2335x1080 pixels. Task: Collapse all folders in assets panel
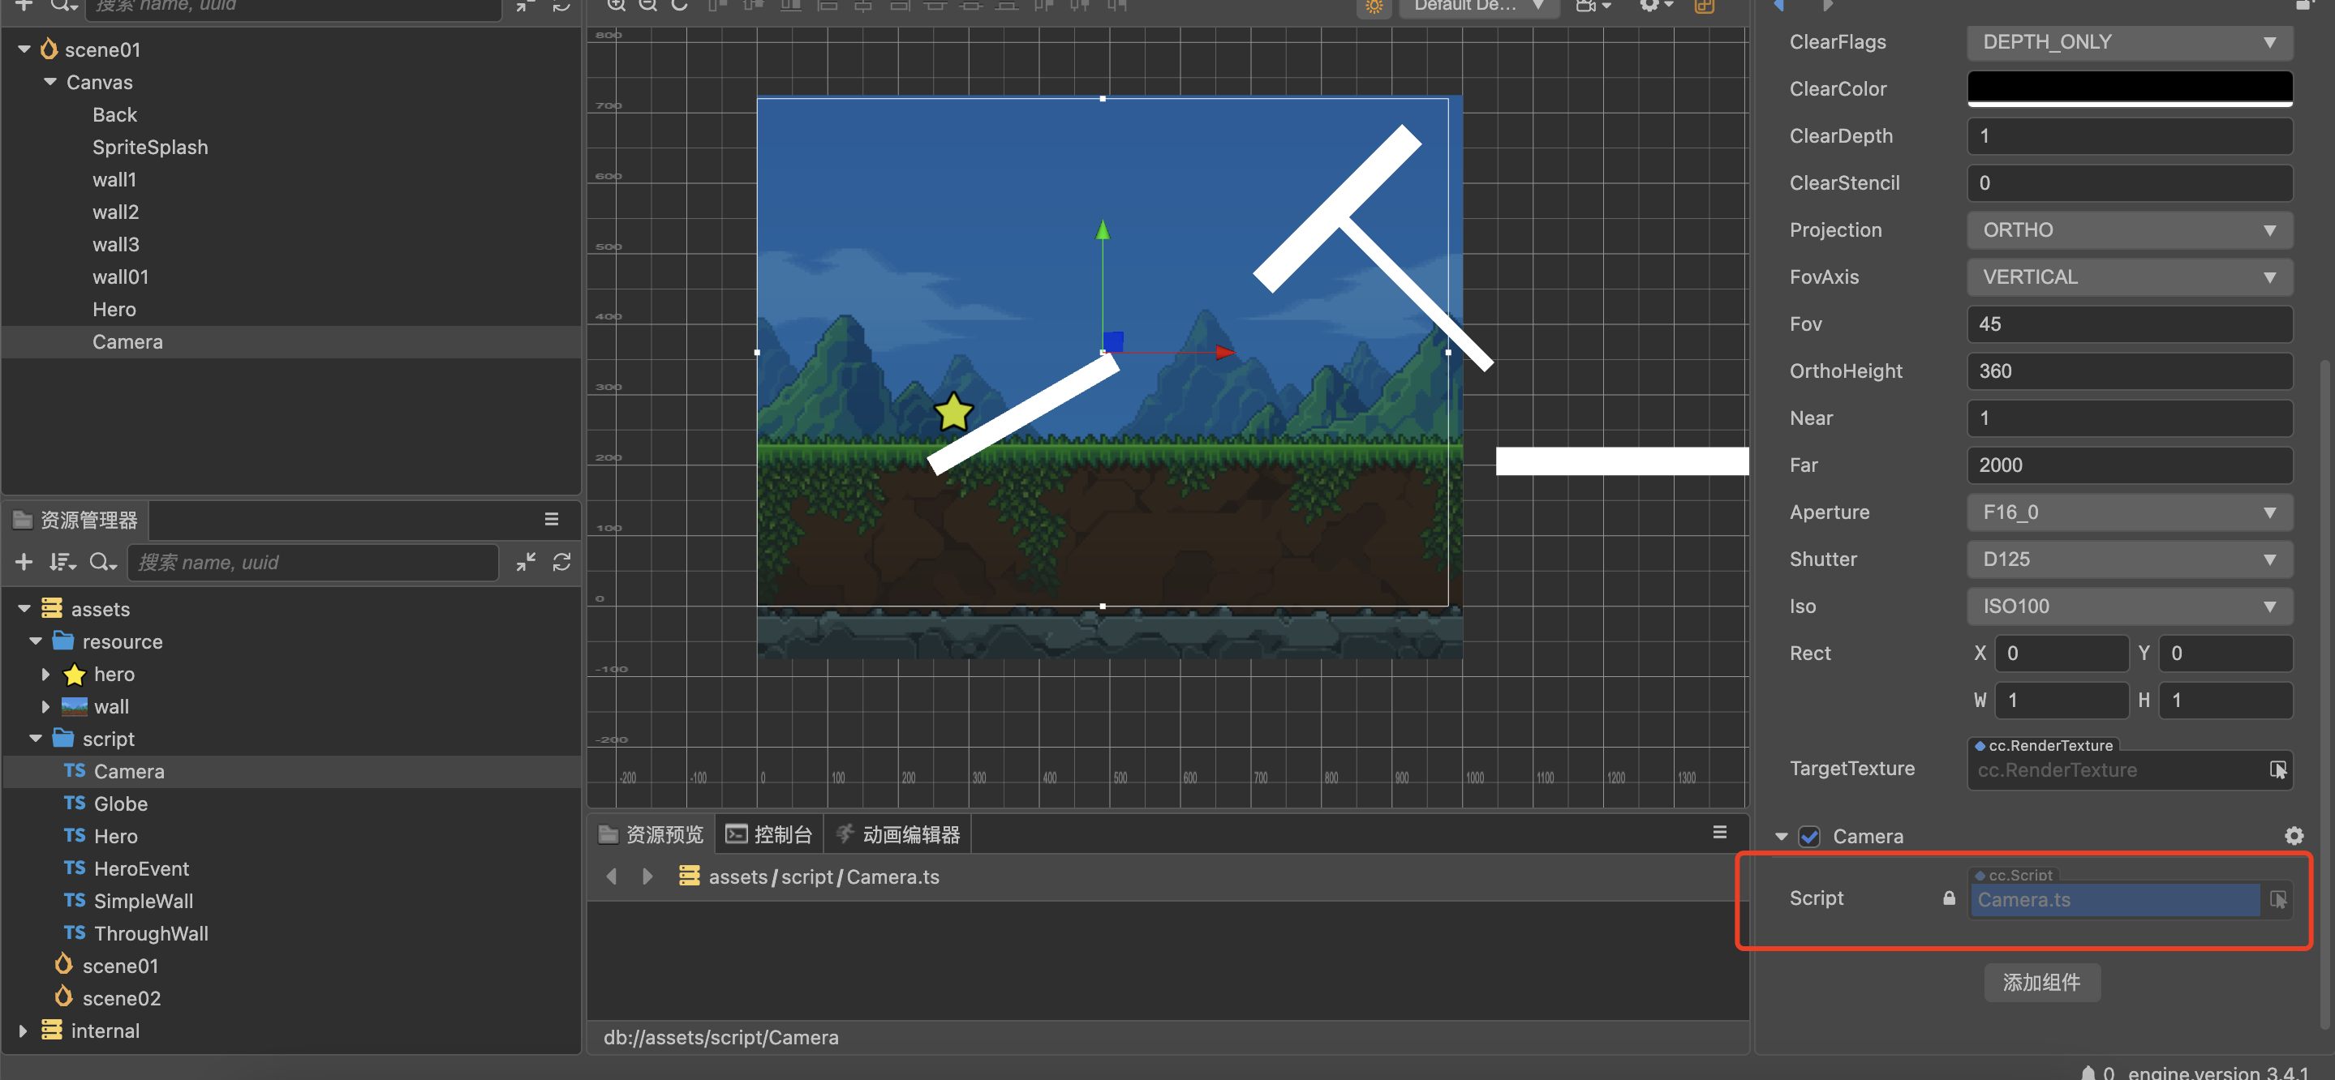(526, 563)
